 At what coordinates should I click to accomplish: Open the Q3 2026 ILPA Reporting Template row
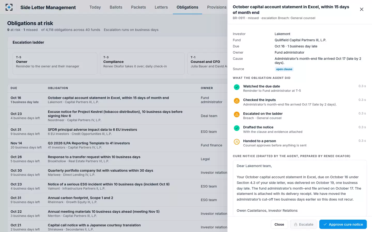tap(118, 145)
